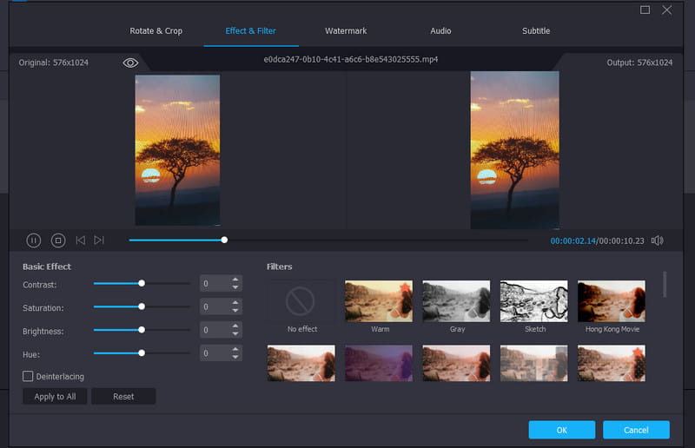695x448 pixels.
Task: Apply the Sketch filter
Action: [533, 301]
